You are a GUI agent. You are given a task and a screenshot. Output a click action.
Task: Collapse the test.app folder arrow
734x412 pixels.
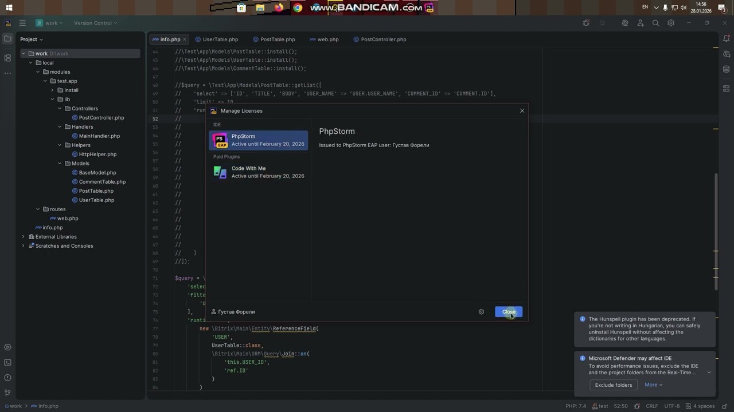coord(45,81)
